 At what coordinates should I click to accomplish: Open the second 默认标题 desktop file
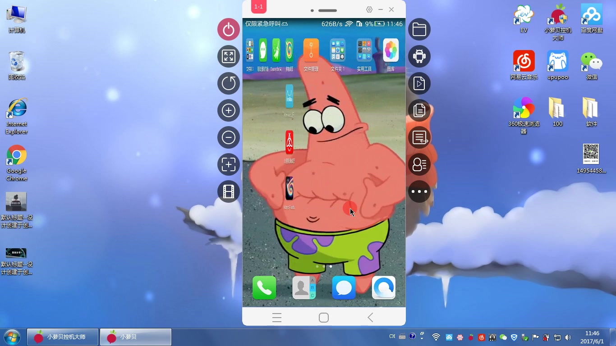[x=17, y=260]
